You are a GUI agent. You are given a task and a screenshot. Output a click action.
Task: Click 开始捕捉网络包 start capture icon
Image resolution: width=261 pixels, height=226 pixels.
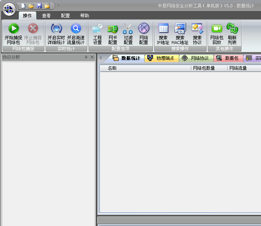pyautogui.click(x=13, y=29)
